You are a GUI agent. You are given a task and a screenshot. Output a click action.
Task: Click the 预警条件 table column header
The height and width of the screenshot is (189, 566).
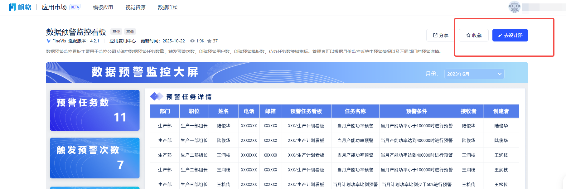[x=416, y=111]
